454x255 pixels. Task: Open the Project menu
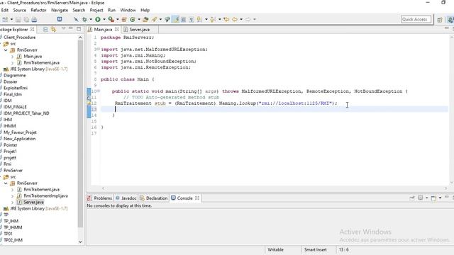point(96,10)
